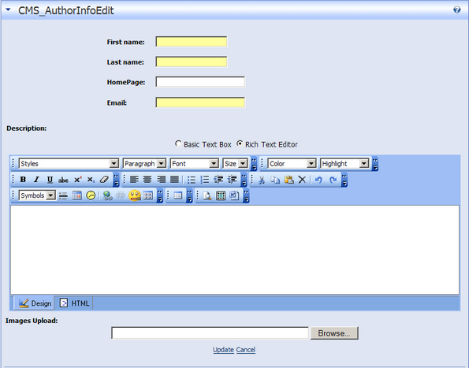Image resolution: width=469 pixels, height=368 pixels.
Task: Click the Browse button
Action: (334, 333)
